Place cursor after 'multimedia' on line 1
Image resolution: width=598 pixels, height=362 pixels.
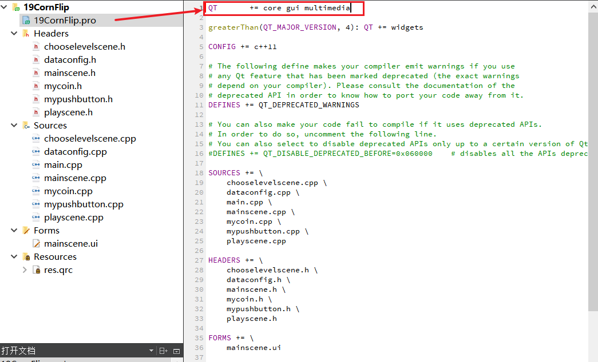point(350,8)
